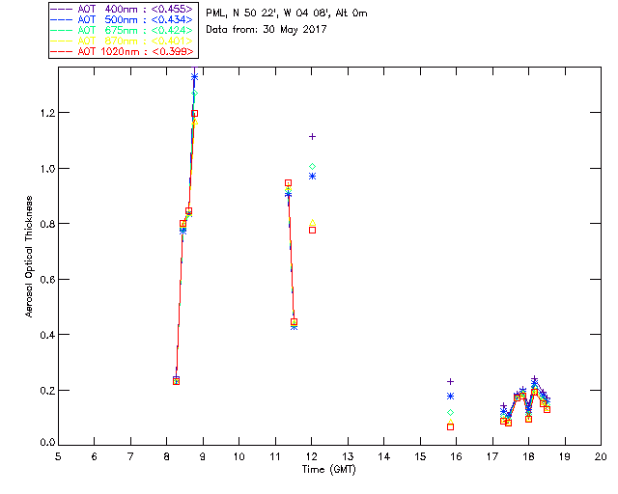Click the yellow triangle marker at 0.8 near 12 GMT

312,223
